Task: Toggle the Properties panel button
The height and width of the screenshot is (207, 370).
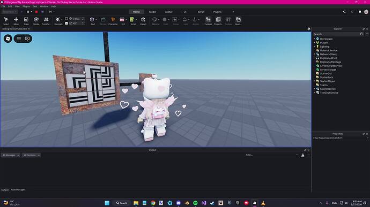Action: coord(218,21)
